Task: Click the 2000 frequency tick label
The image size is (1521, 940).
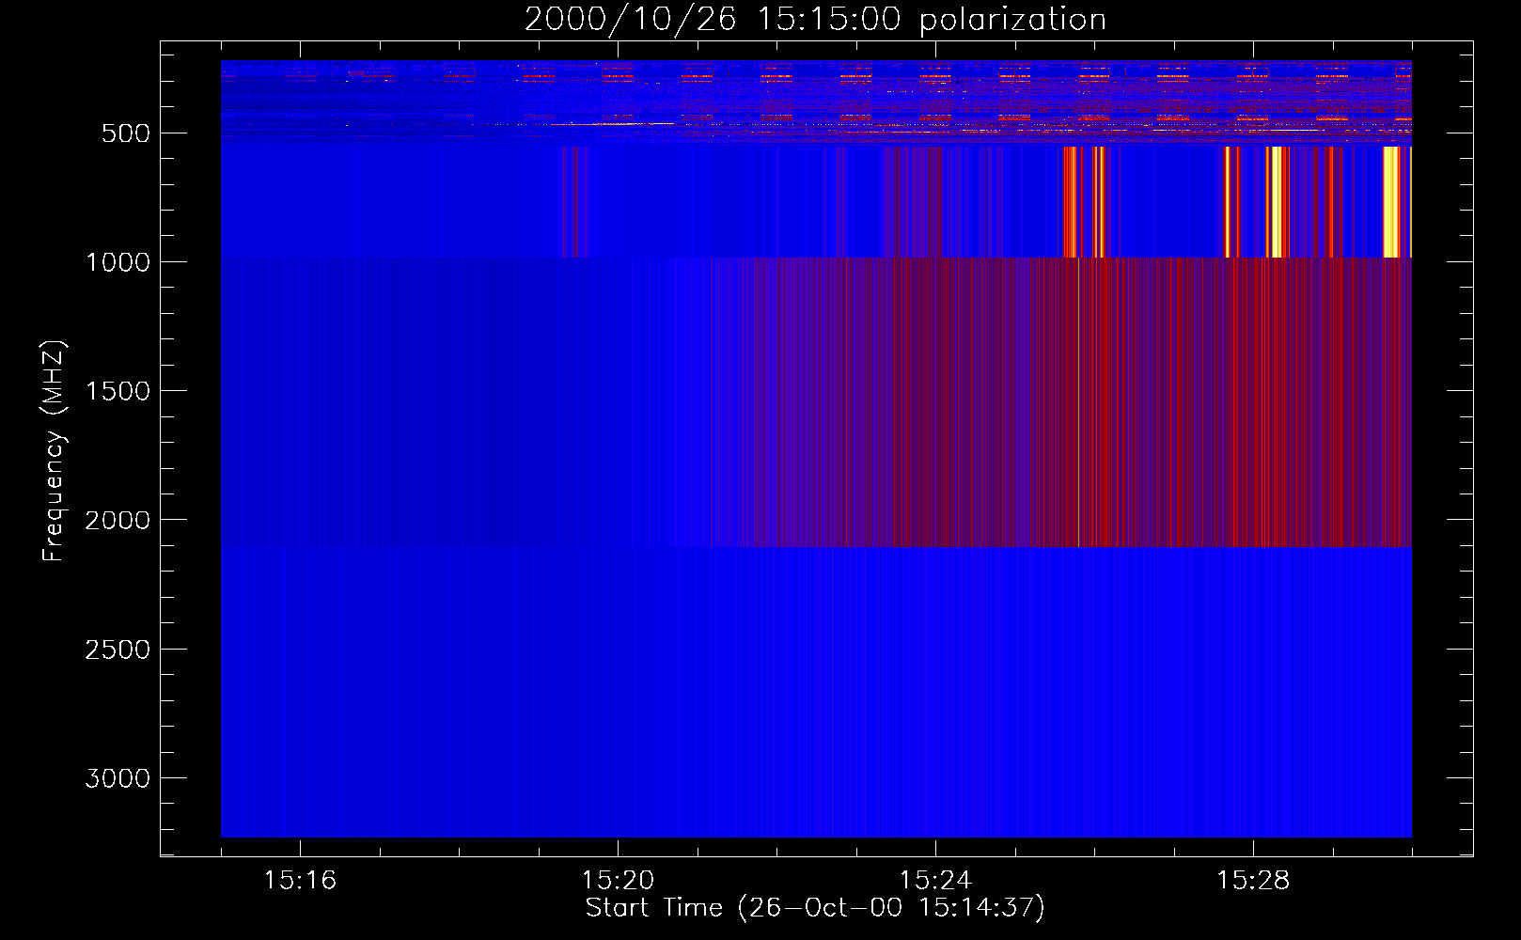Action: pos(118,521)
